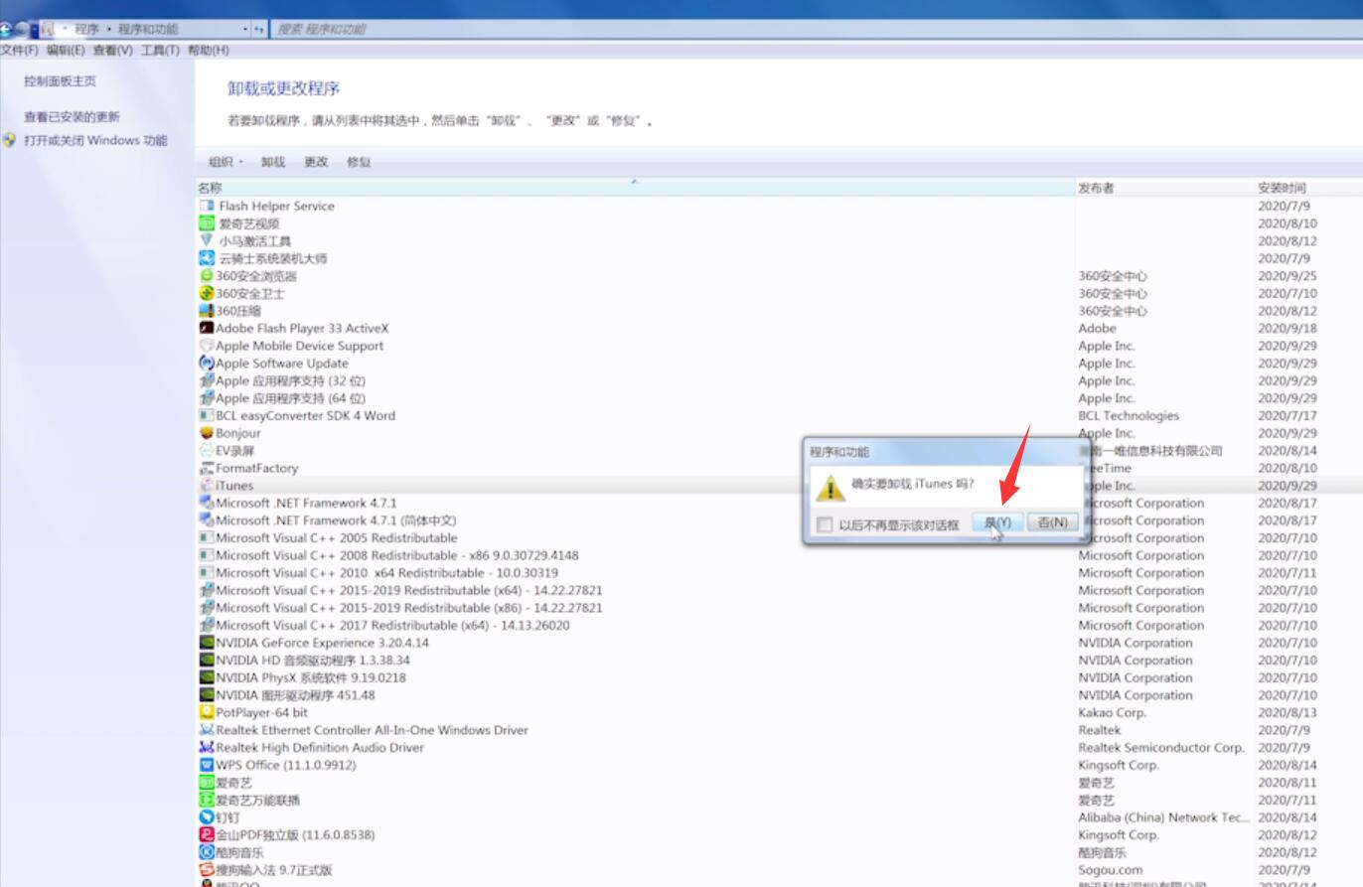1363x887 pixels.
Task: Select the 360安全浏览器 icon
Action: (x=207, y=276)
